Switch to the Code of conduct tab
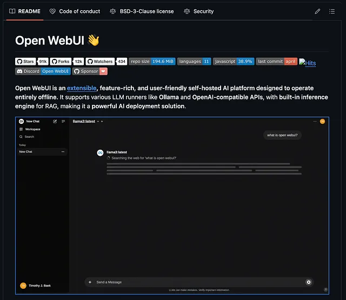 tap(75, 11)
